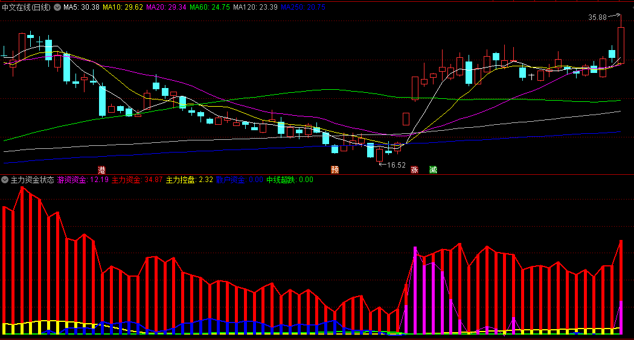Click the MA250: 20.75 indicator label
This screenshot has height=340, width=634.
(303, 7)
